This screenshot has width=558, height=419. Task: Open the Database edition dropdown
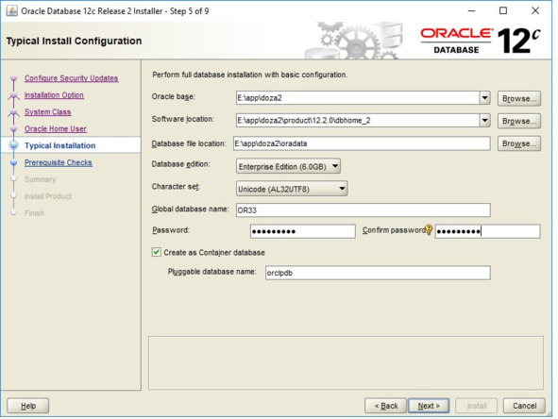pyautogui.click(x=288, y=166)
